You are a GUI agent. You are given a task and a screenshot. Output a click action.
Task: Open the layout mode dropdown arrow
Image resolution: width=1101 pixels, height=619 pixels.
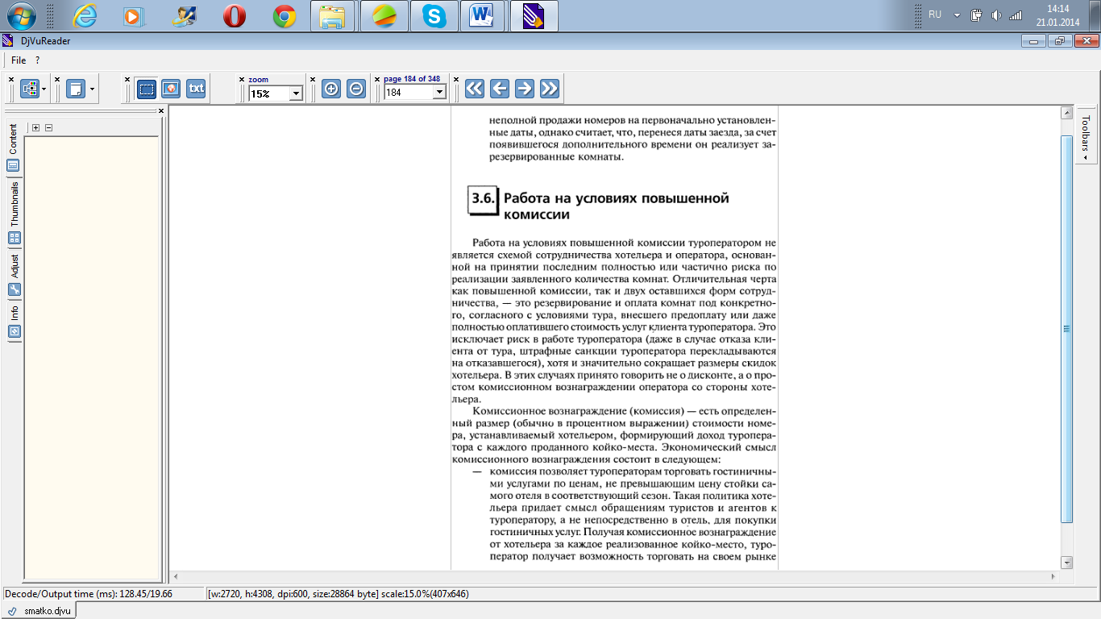pos(44,89)
